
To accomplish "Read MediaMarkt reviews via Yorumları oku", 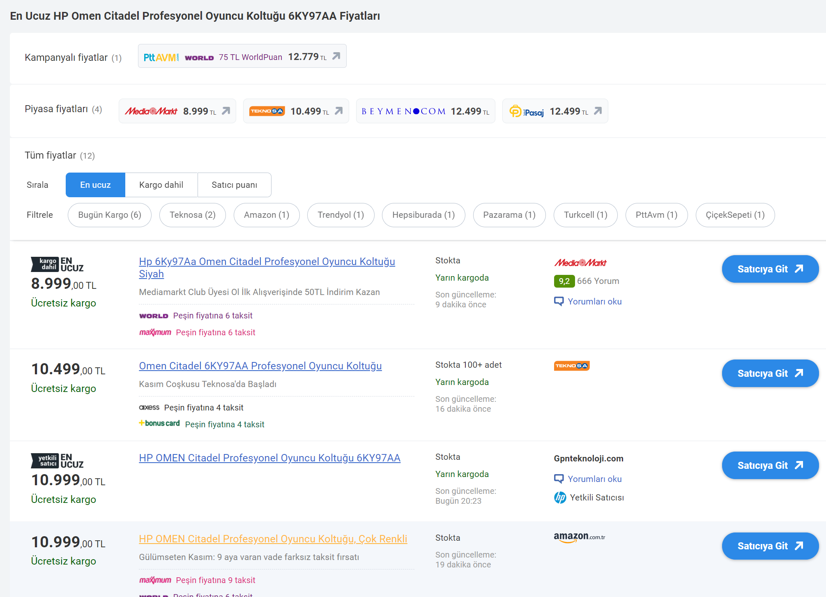I will click(595, 302).
